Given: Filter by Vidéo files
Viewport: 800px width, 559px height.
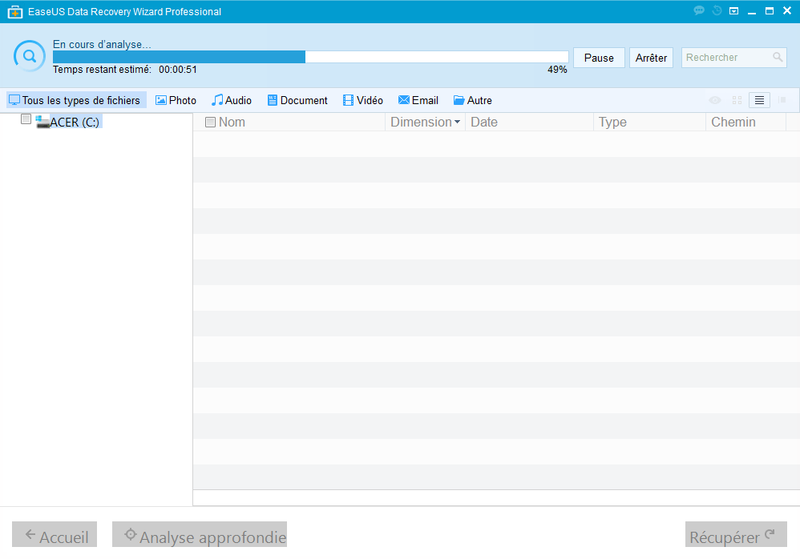Looking at the screenshot, I should click(x=363, y=100).
